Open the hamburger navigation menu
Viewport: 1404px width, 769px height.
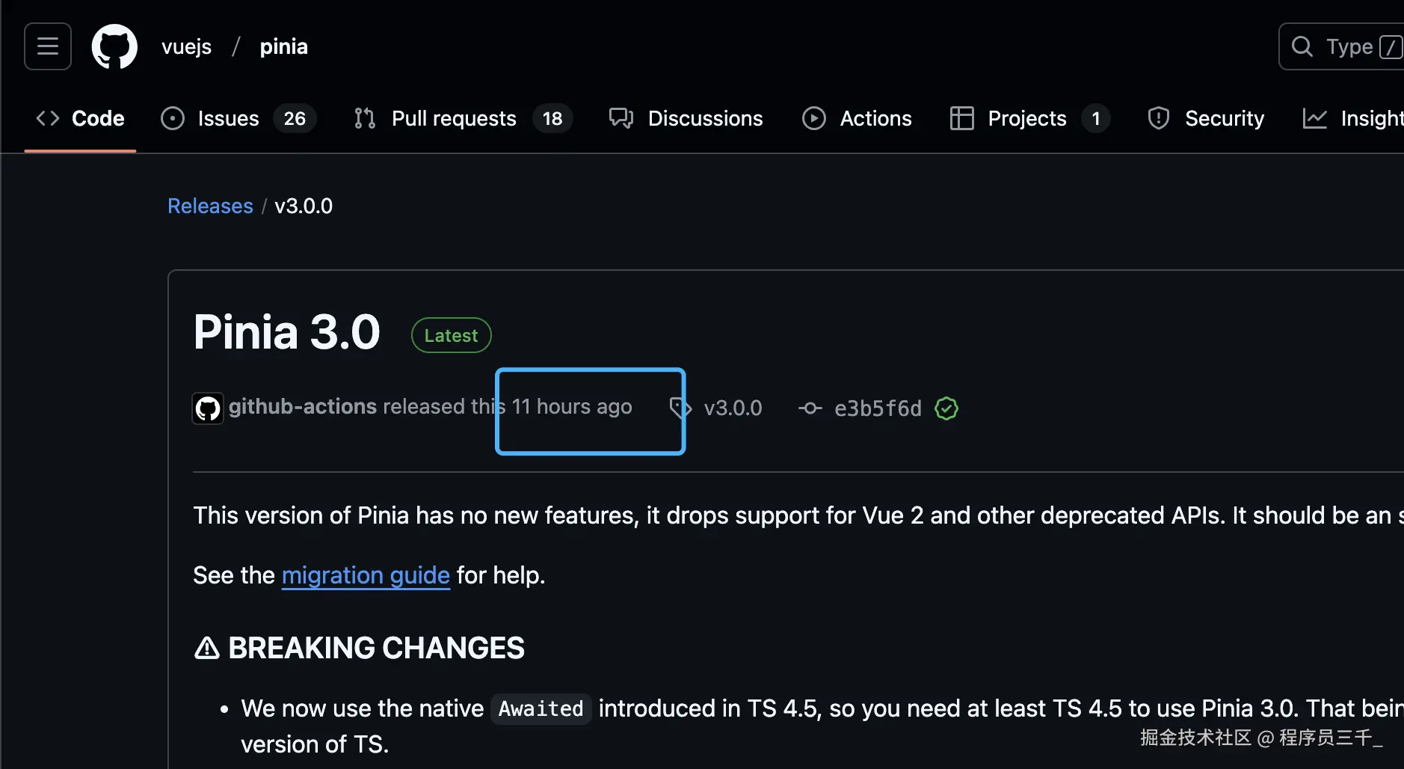tap(48, 46)
